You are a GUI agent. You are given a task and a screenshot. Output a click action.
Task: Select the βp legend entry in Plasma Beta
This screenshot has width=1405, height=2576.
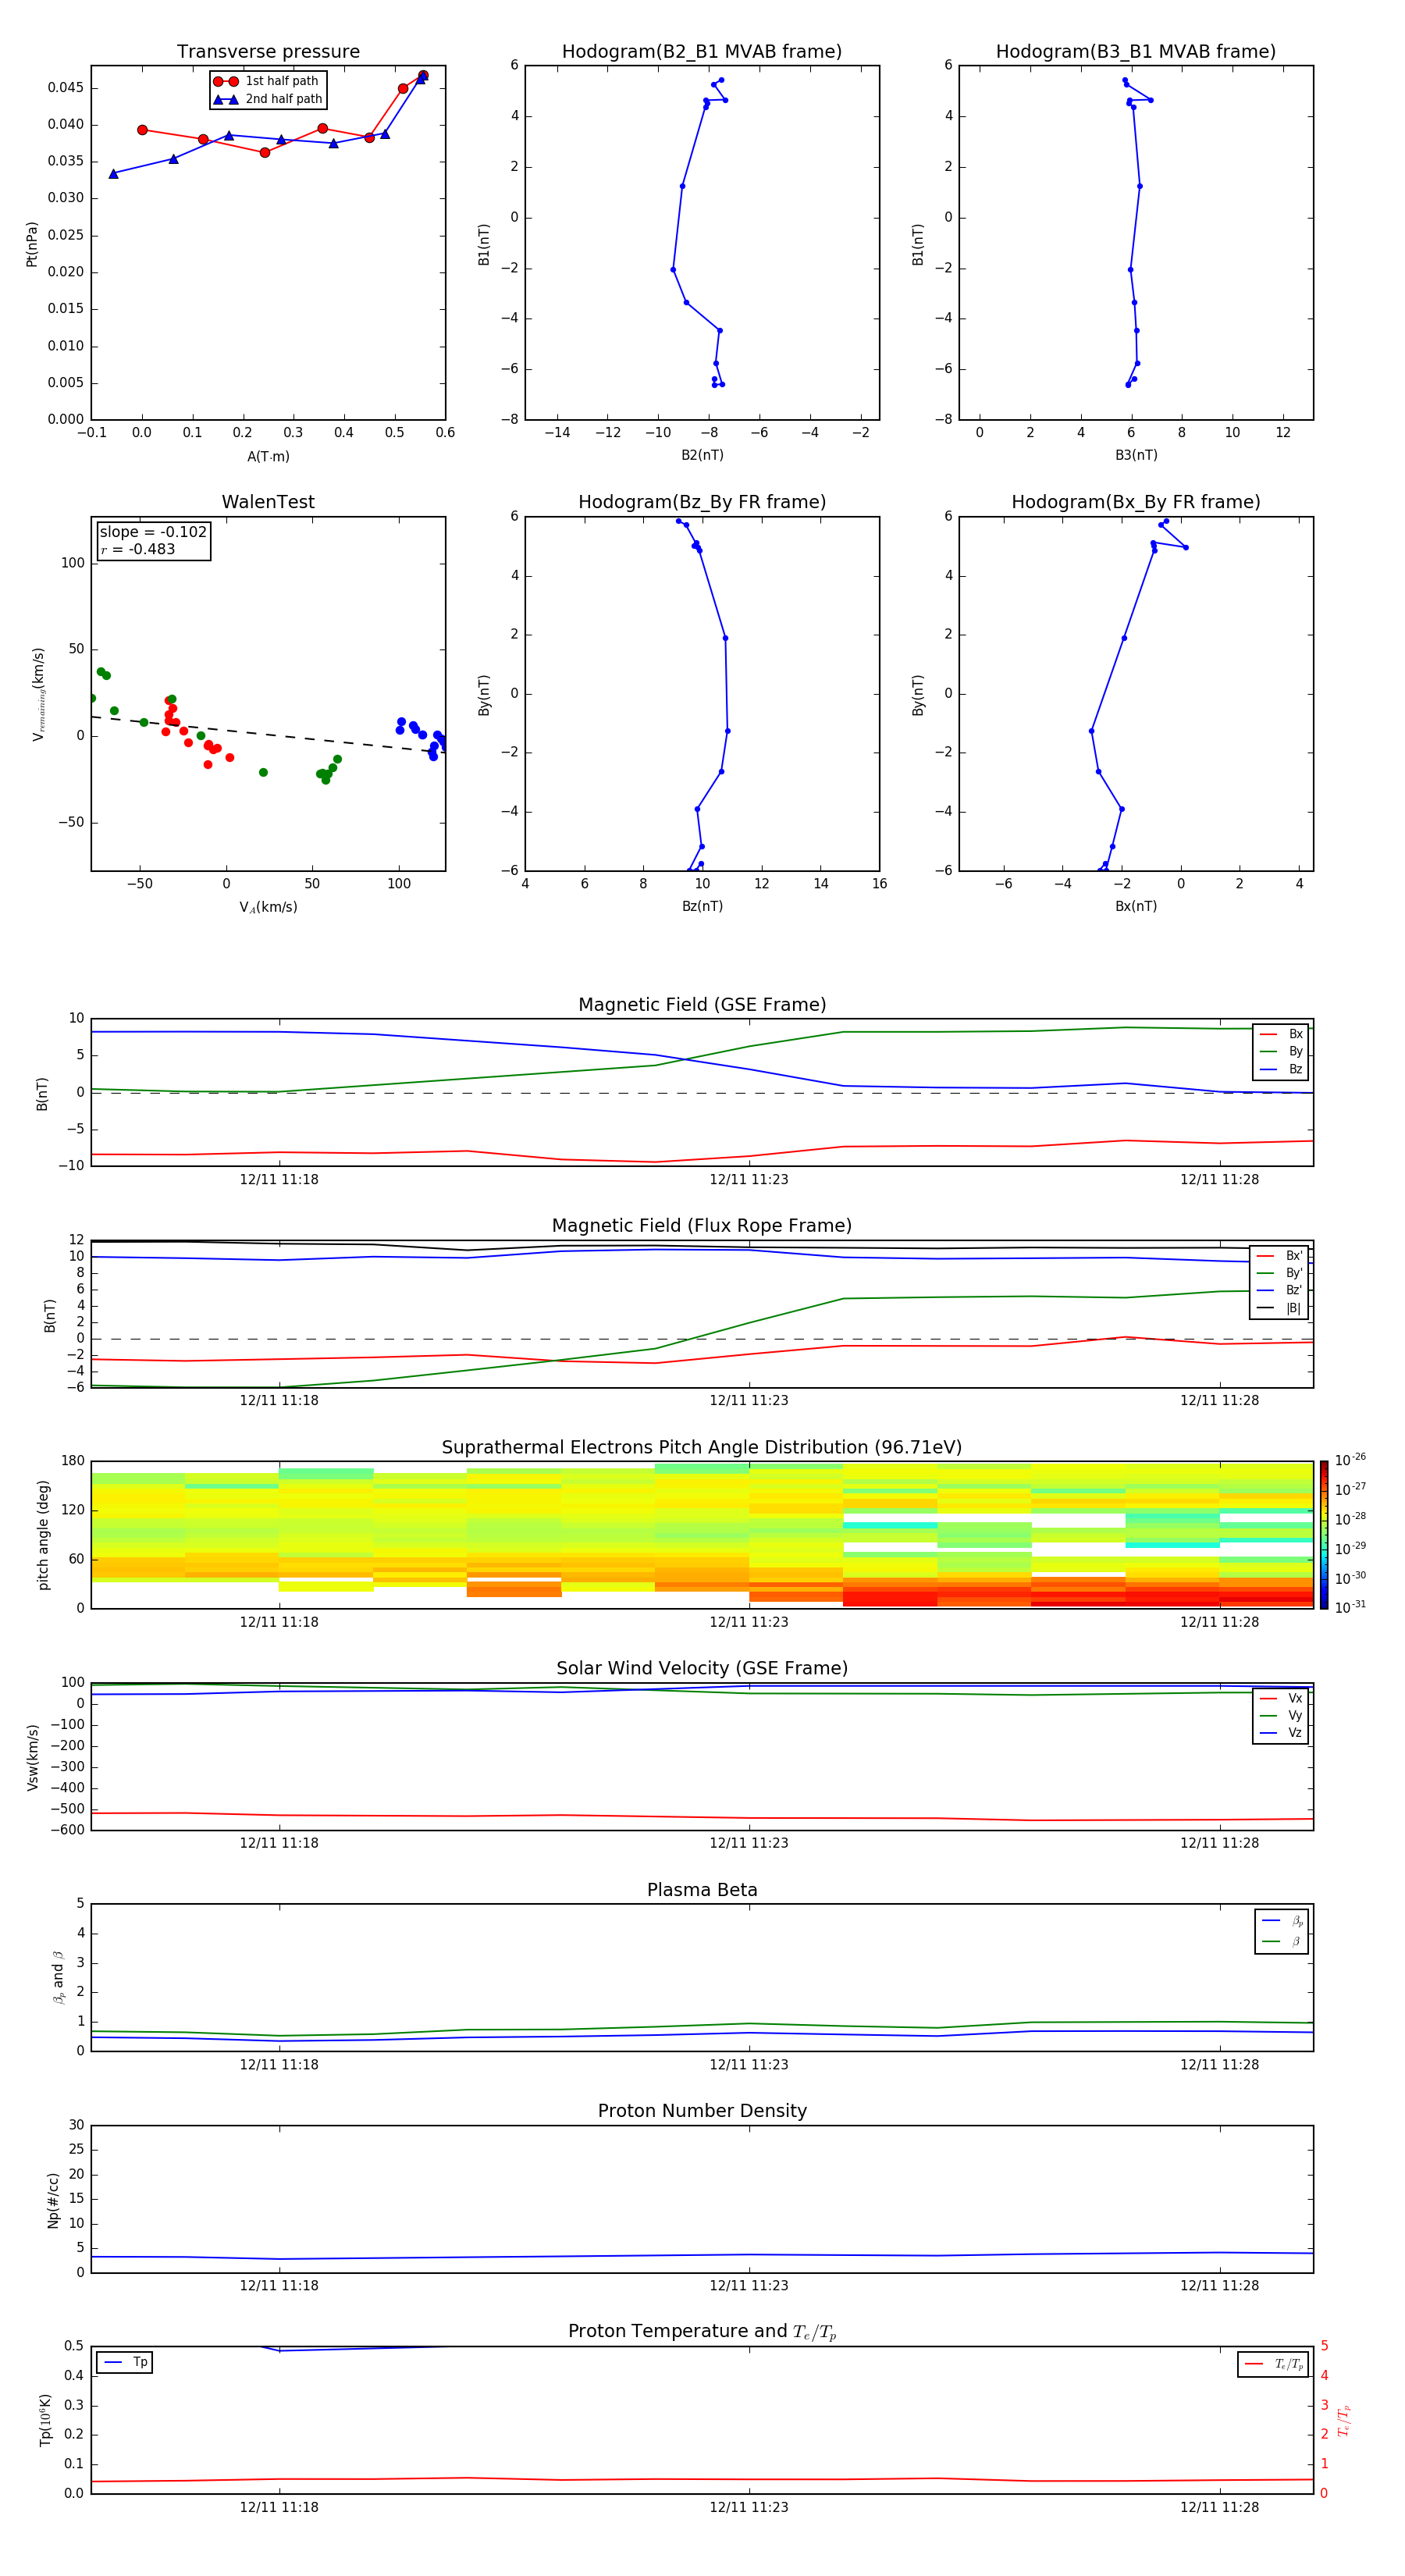tap(1282, 1921)
